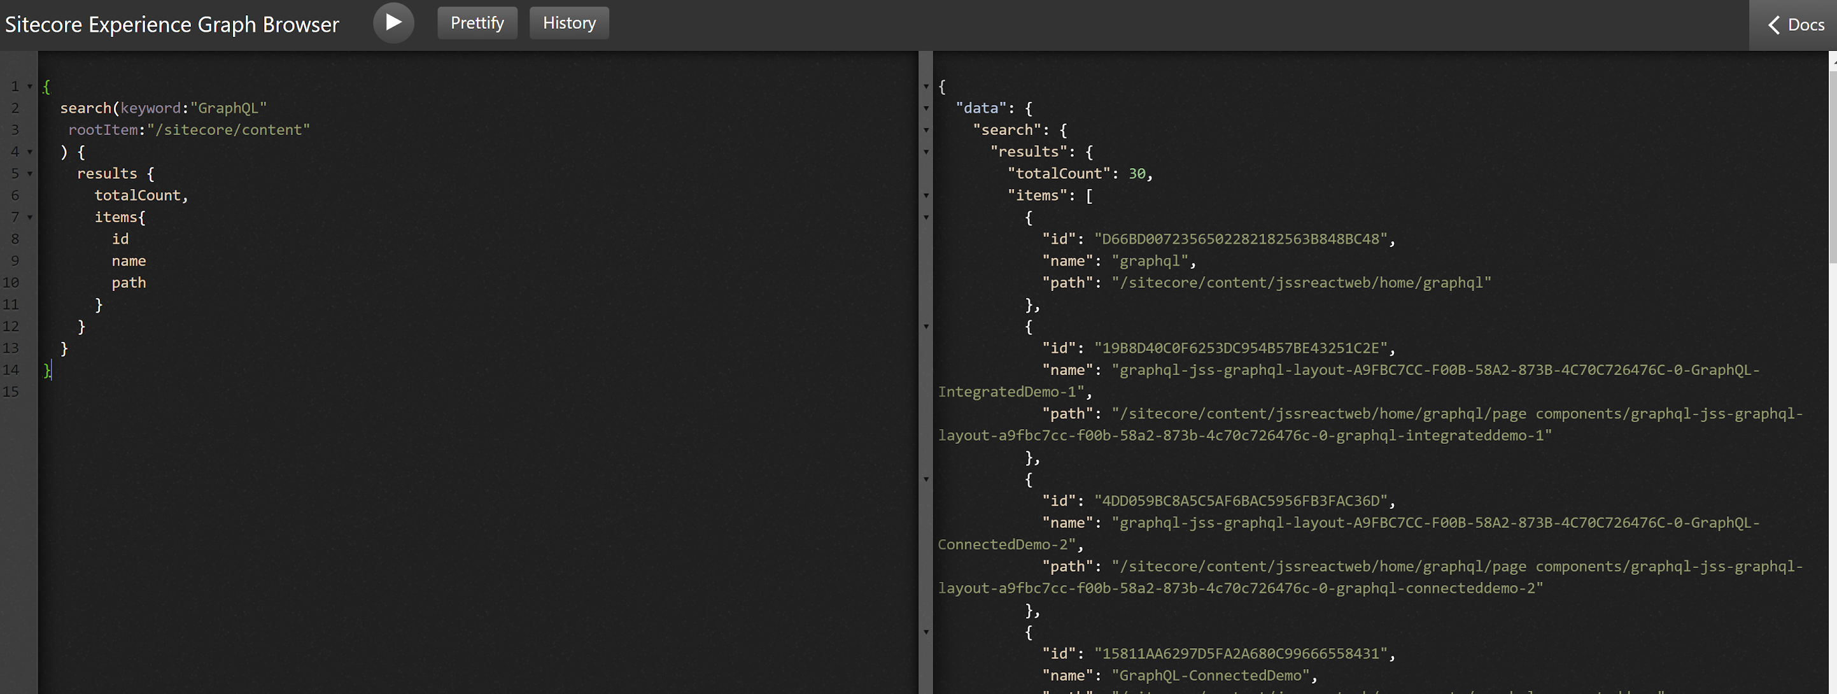Click "totalCount," on query line 6

(x=141, y=195)
